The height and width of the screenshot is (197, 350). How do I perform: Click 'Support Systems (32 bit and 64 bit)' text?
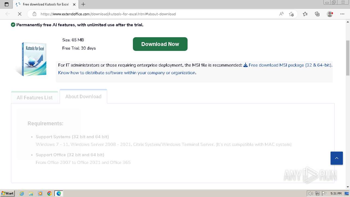[x=72, y=137]
